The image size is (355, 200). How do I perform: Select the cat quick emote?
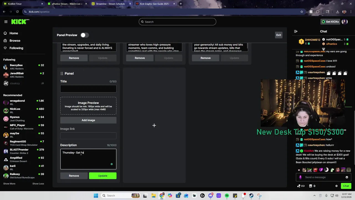tap(304, 170)
